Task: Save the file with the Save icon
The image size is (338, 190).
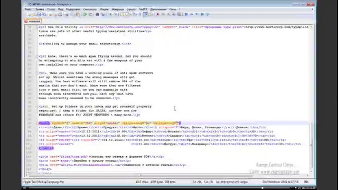Action: point(39,14)
